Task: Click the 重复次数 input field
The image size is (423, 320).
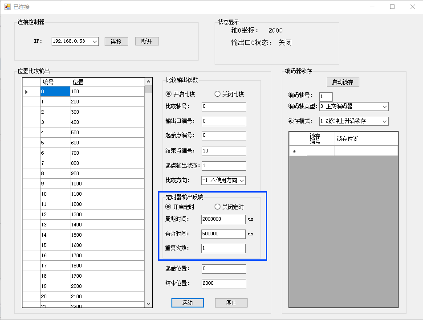Action: coord(224,248)
